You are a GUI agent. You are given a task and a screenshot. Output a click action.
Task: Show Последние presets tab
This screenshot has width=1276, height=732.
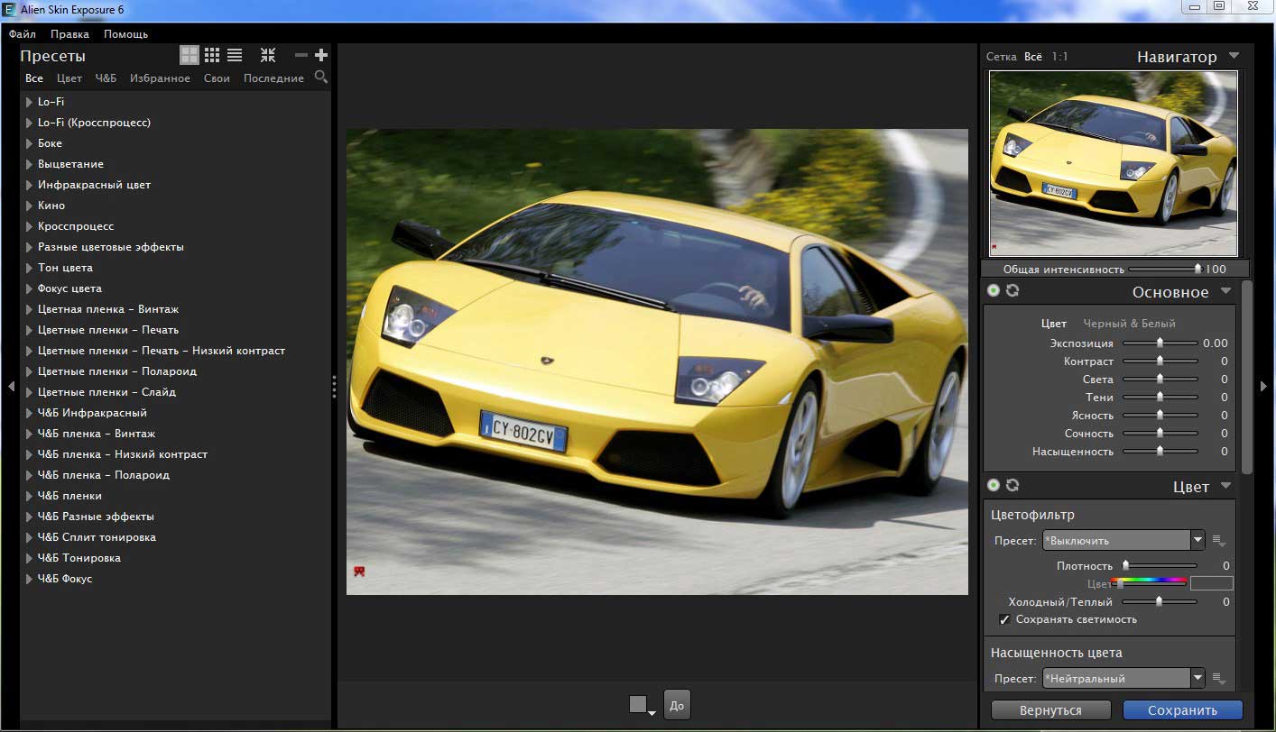coord(273,78)
